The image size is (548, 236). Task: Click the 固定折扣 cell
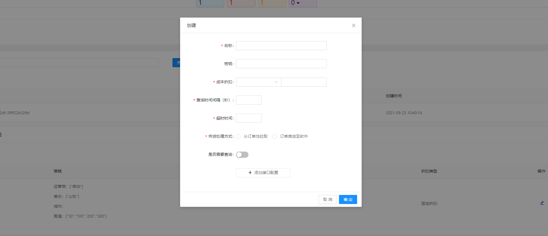[429, 203]
